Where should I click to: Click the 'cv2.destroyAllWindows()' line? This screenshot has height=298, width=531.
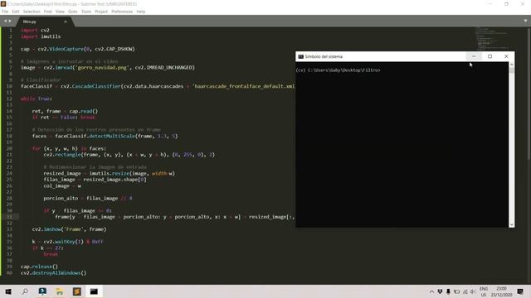coord(53,272)
